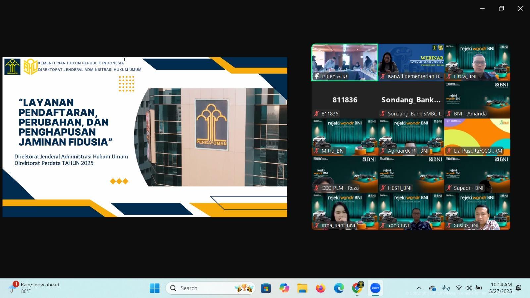The image size is (530, 298).
Task: Click muted mic icon on Mitro_BNI tile
Action: 317,151
